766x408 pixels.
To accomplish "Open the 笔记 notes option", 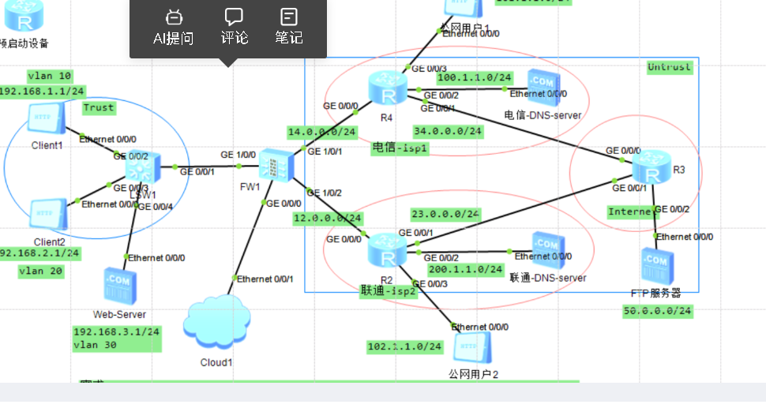I will click(289, 28).
